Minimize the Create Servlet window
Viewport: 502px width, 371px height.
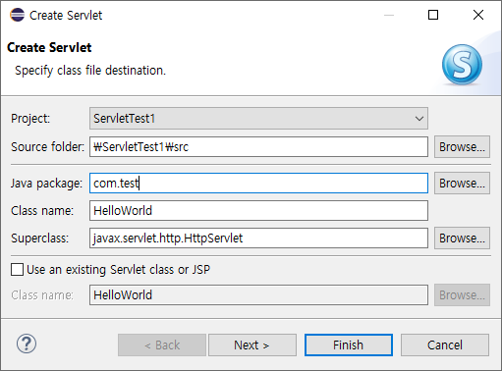pyautogui.click(x=389, y=15)
